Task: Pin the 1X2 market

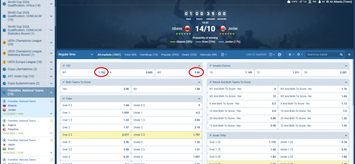Action: pos(64,66)
